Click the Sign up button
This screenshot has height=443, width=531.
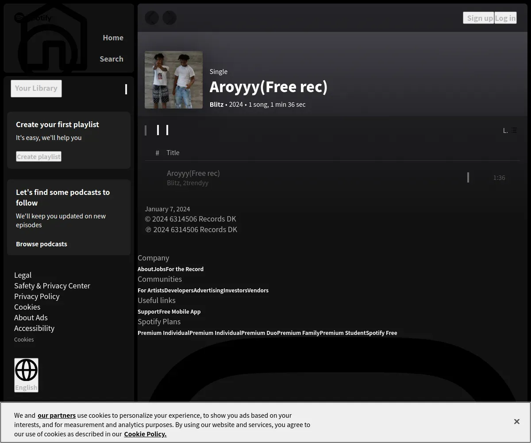pos(478,18)
